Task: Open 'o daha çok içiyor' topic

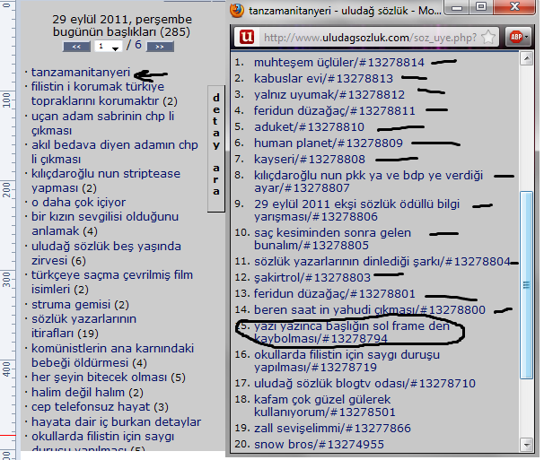Action: pyautogui.click(x=78, y=202)
